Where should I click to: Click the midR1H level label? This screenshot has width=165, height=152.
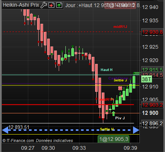pyautogui.click(x=107, y=99)
